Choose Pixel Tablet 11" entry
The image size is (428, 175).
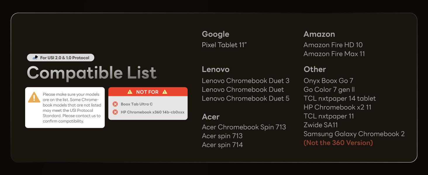coord(225,45)
